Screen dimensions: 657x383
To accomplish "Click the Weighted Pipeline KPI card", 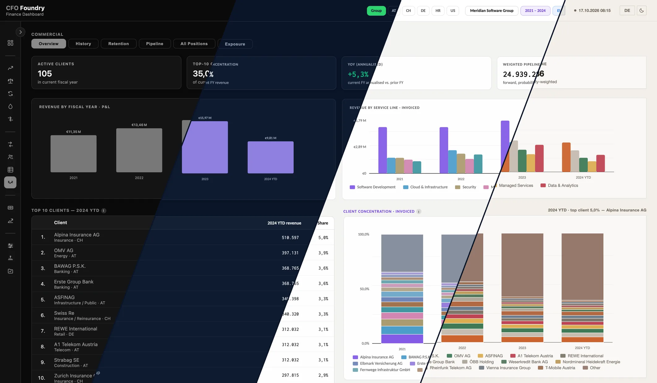I will tap(572, 73).
